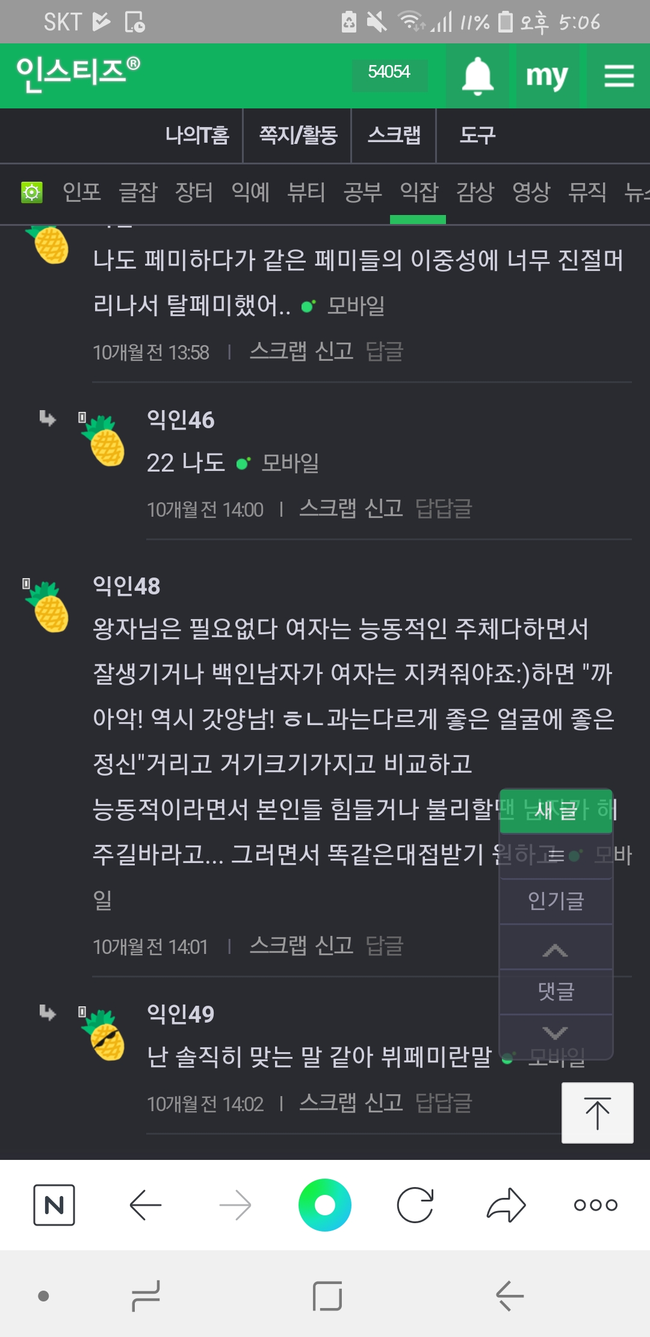
Task: Select the 스크랩 menu item
Action: (x=394, y=135)
